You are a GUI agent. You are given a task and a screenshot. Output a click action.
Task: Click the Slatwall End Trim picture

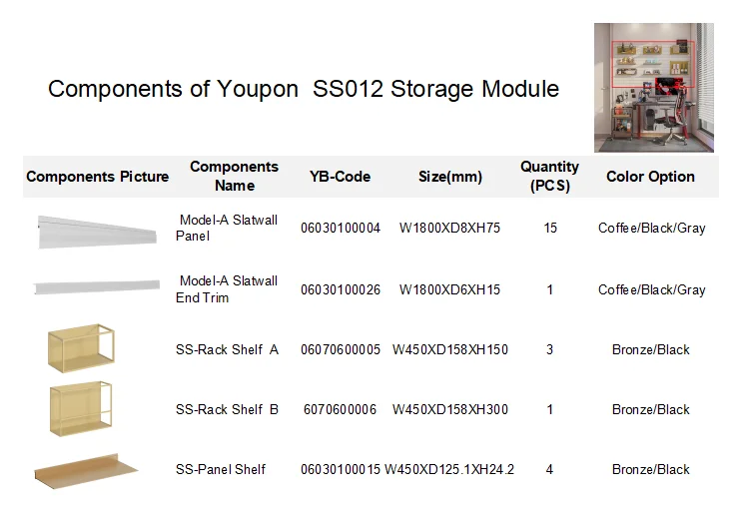[x=97, y=288]
